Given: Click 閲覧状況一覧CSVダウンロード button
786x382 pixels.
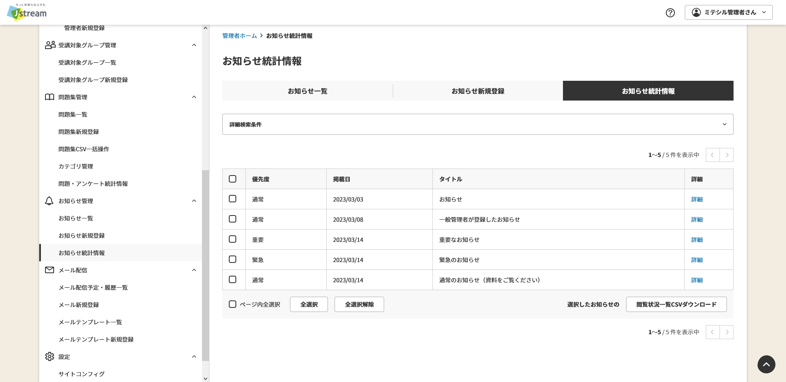Looking at the screenshot, I should [676, 305].
